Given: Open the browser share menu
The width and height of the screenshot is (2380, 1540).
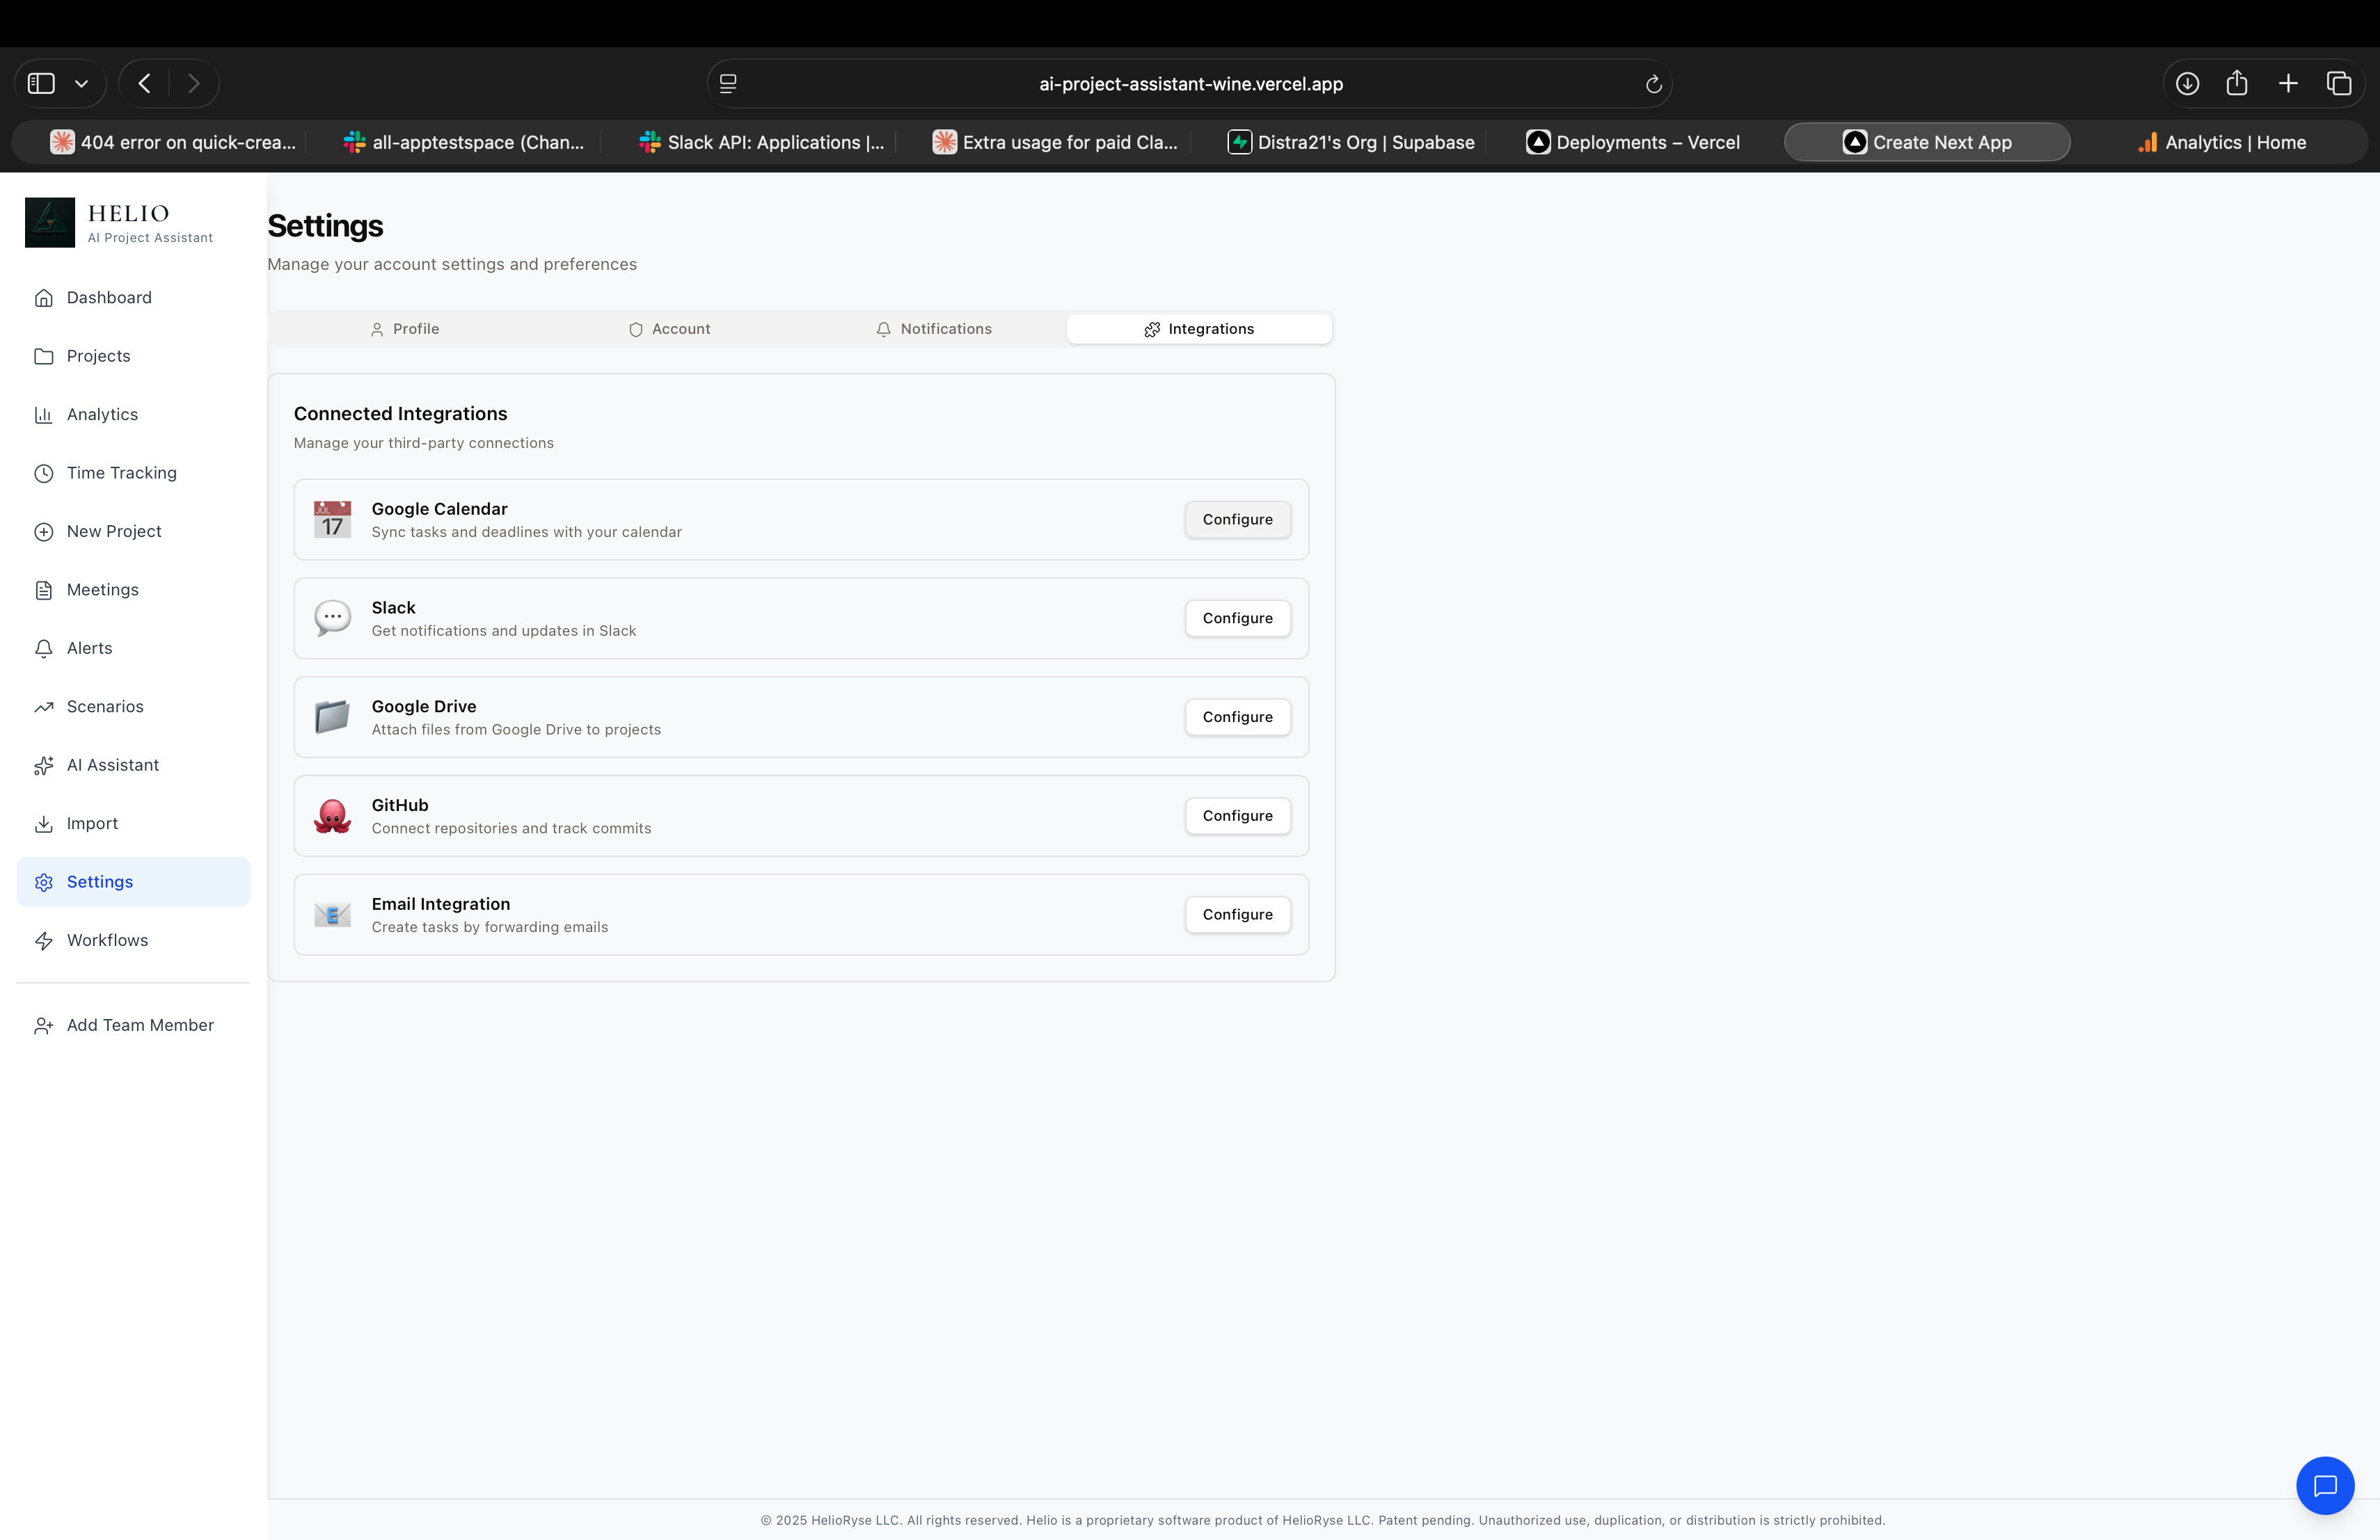Looking at the screenshot, I should (2238, 83).
